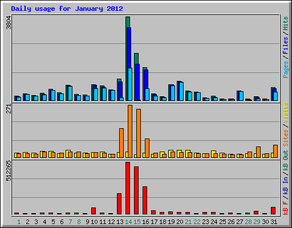Click the 3804 axis value
Image resolution: width=292 pixels, height=228 pixels.
9,22
